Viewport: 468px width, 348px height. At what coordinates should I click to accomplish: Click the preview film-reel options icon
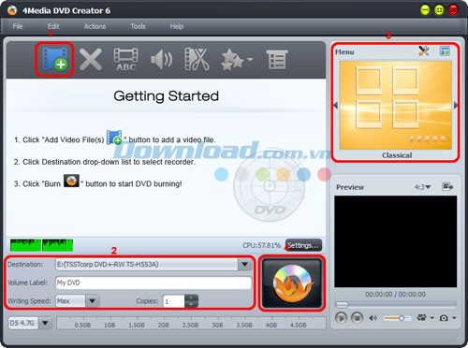click(422, 318)
